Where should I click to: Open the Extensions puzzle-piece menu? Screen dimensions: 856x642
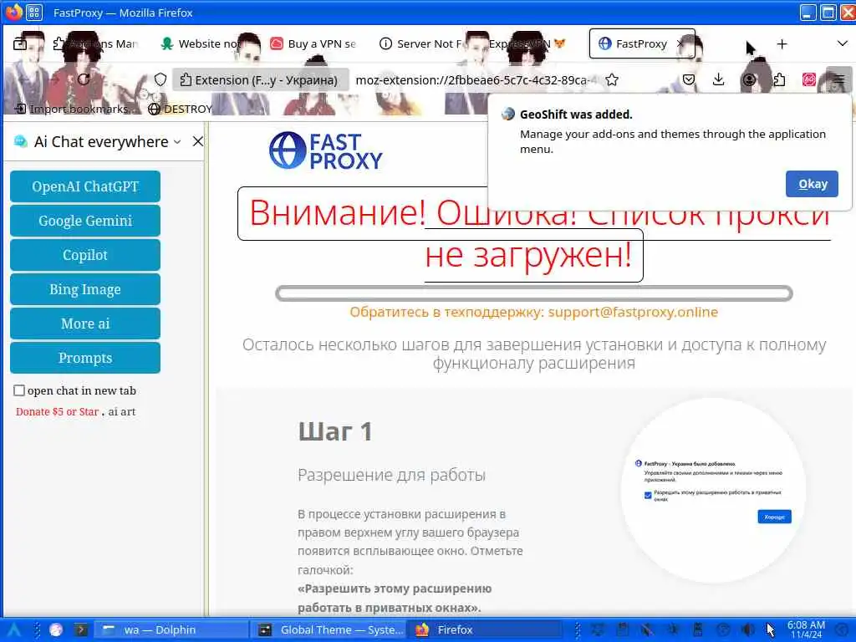pos(779,79)
